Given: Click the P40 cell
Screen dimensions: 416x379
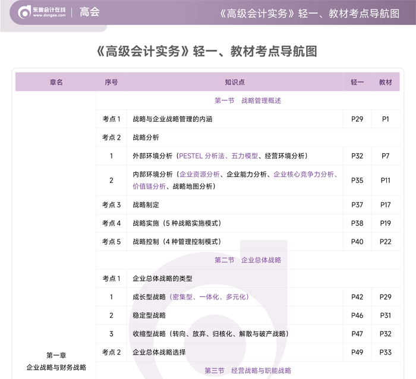Looking at the screenshot, I should [x=357, y=242].
